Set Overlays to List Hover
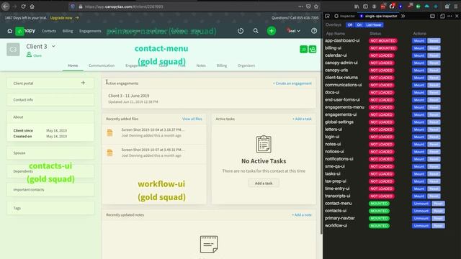This screenshot has width=461, height=259. pos(374,25)
